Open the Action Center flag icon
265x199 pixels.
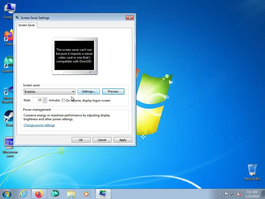point(226,194)
